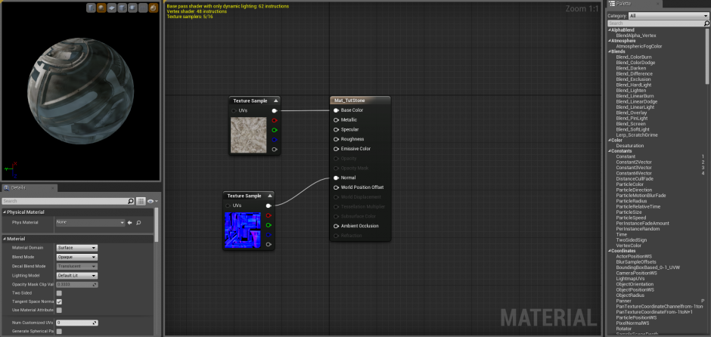Collapse the Constants category in Palette
This screenshot has width=711, height=337.
click(x=610, y=151)
